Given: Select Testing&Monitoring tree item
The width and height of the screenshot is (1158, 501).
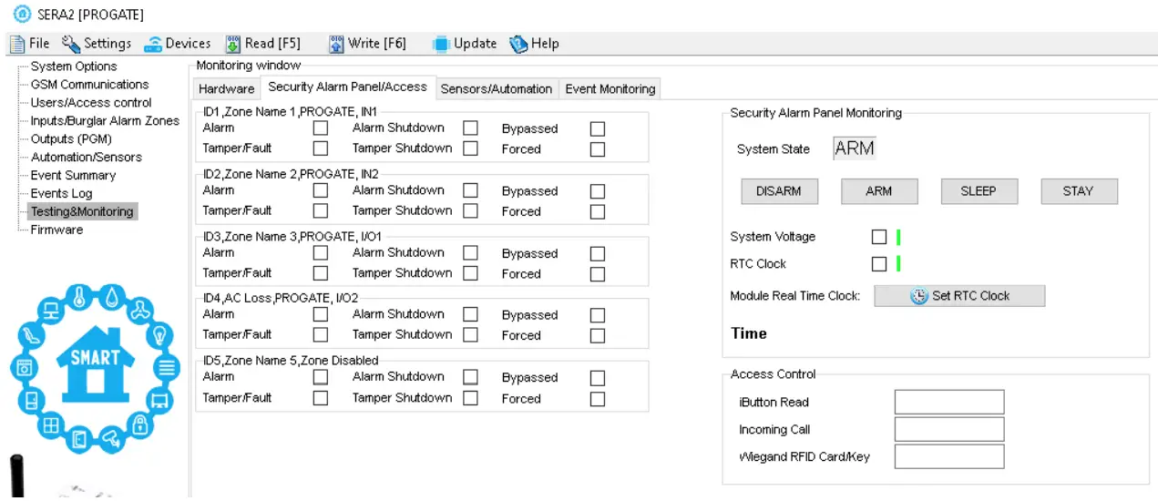Looking at the screenshot, I should point(82,211).
